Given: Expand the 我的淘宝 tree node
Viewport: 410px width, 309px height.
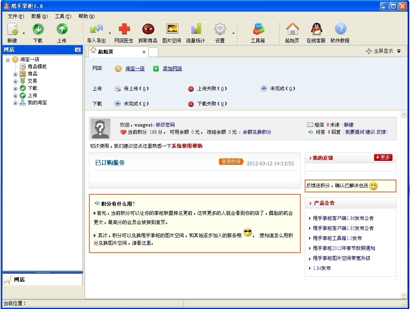Looking at the screenshot, I should coord(16,103).
